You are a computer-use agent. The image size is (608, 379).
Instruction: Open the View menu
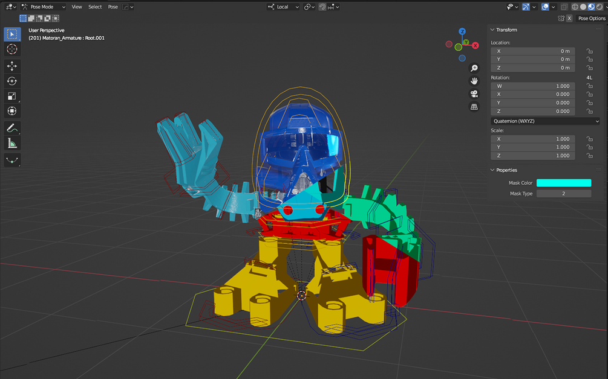point(77,7)
